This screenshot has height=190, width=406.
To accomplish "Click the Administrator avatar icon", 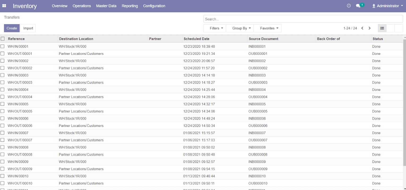I will tap(374, 6).
